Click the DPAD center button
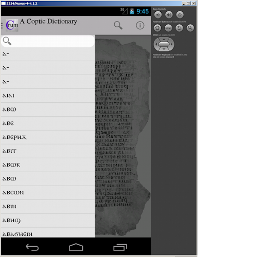 click(x=164, y=44)
